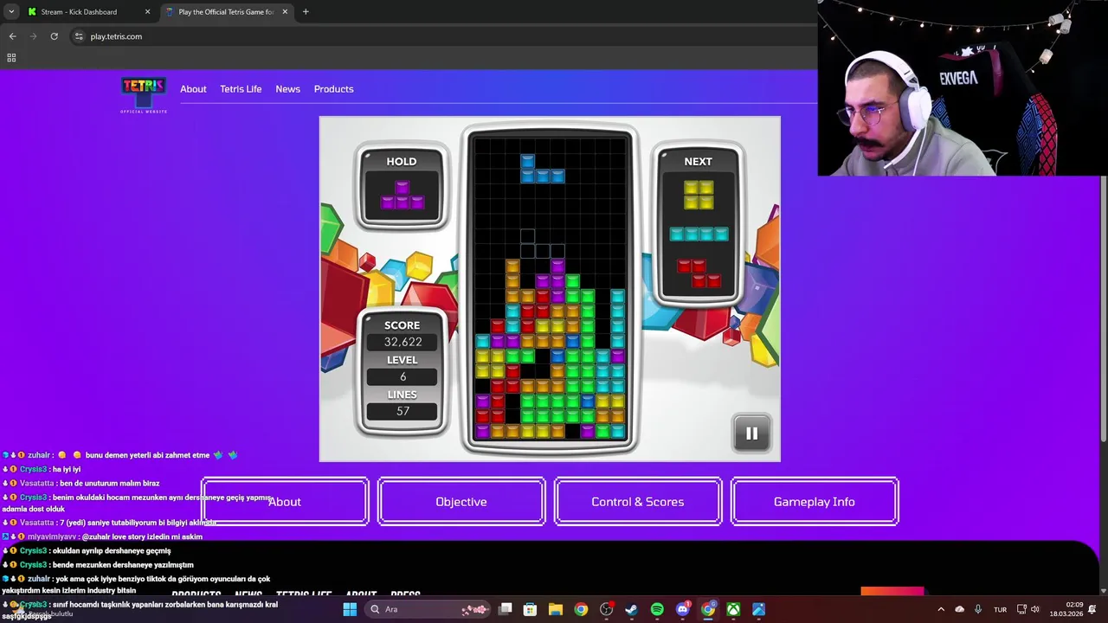
Task: Open OBS Studio from the taskbar
Action: (x=606, y=609)
